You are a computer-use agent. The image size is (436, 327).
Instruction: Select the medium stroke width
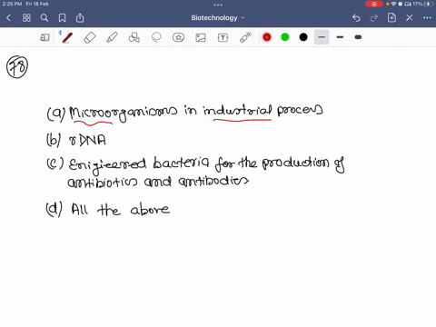[340, 37]
